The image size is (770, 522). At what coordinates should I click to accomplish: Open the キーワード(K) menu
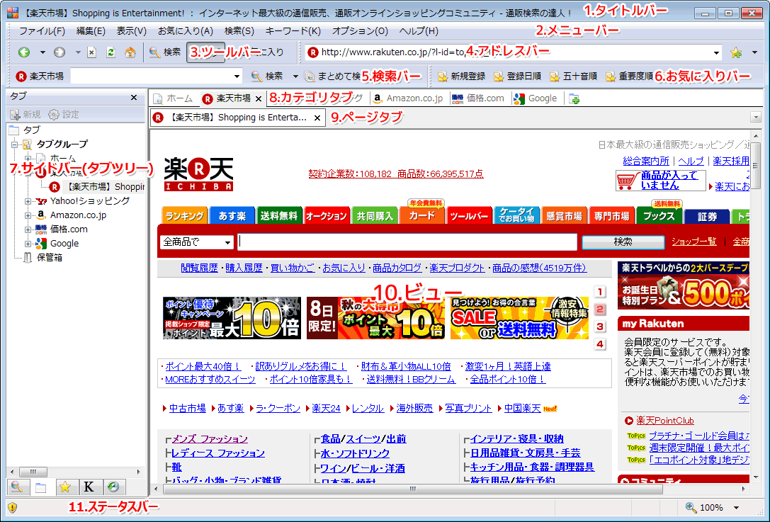tap(293, 31)
